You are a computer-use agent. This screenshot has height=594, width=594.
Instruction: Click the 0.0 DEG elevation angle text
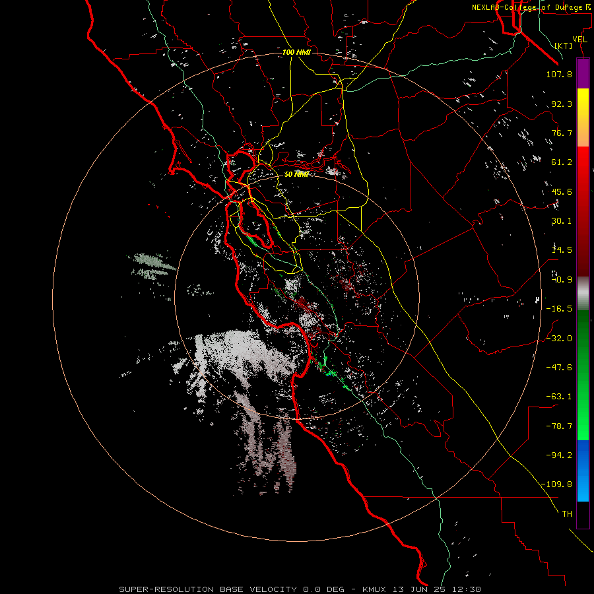pos(323,589)
